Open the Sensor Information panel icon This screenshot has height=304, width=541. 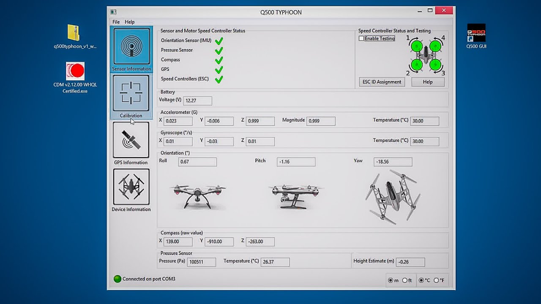coord(131,46)
